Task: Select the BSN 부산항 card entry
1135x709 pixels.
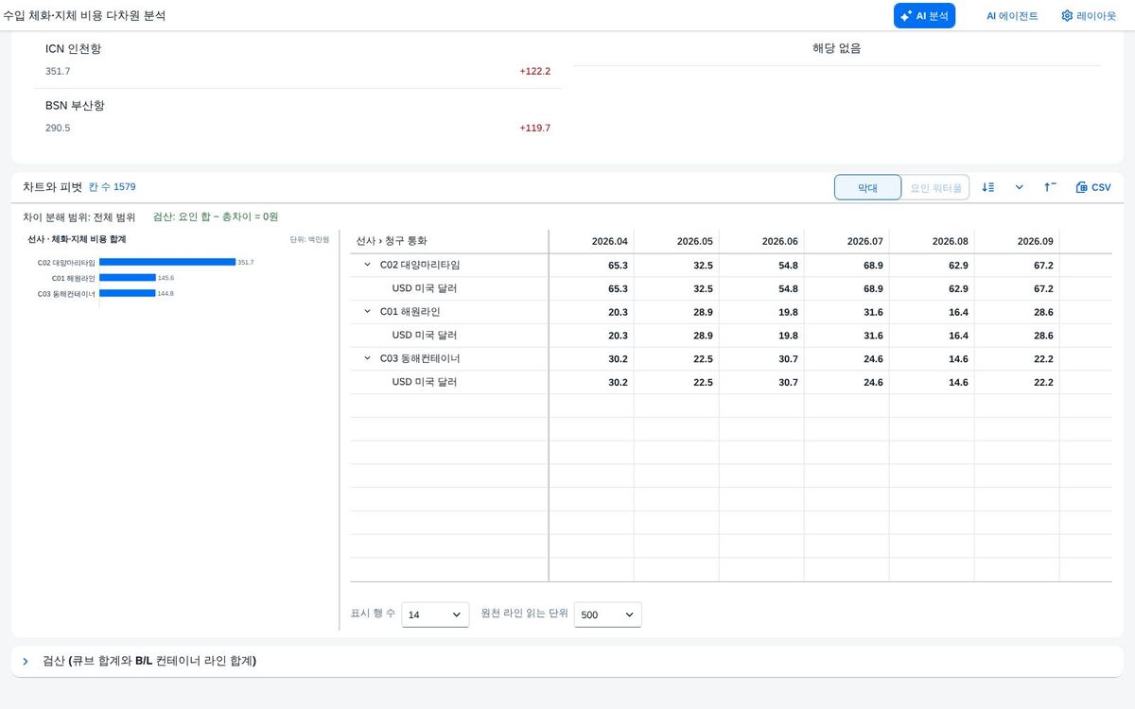Action: click(x=298, y=116)
